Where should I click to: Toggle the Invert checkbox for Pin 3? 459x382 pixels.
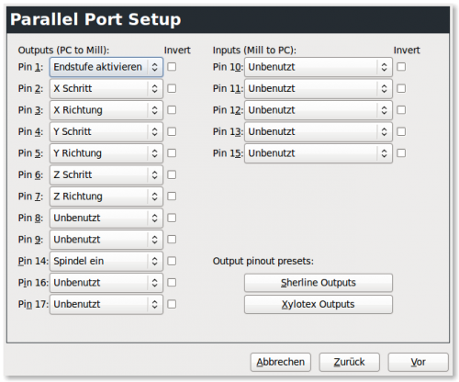[x=172, y=110]
